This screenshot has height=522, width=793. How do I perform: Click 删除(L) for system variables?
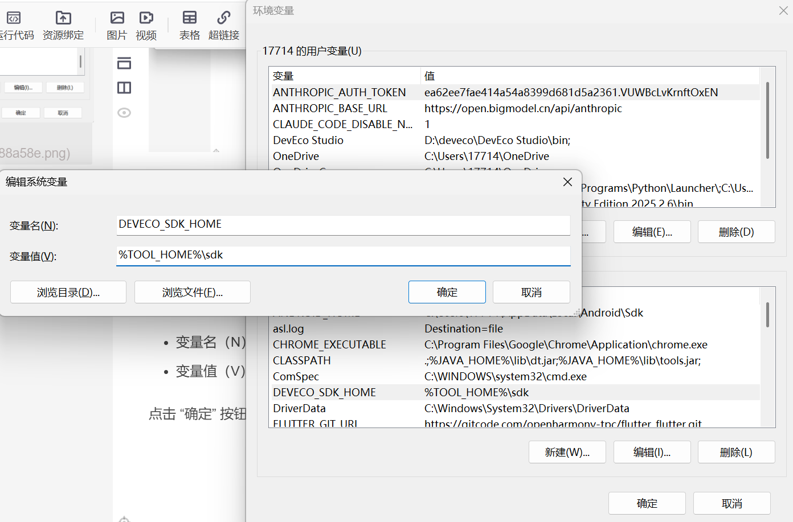(737, 452)
